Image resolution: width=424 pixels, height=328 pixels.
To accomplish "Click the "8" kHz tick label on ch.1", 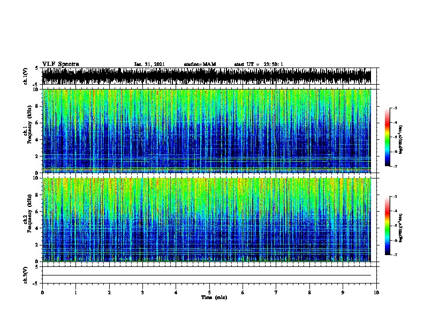I will pos(37,106).
